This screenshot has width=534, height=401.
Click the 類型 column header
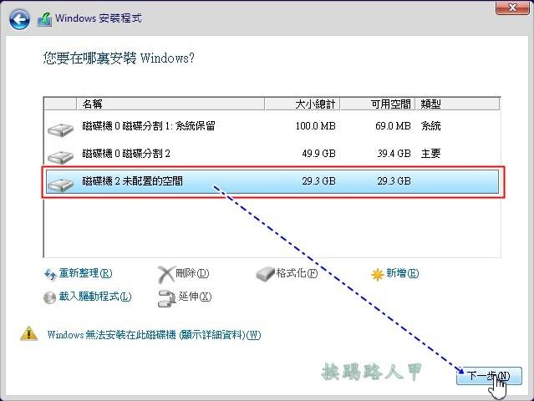click(457, 104)
